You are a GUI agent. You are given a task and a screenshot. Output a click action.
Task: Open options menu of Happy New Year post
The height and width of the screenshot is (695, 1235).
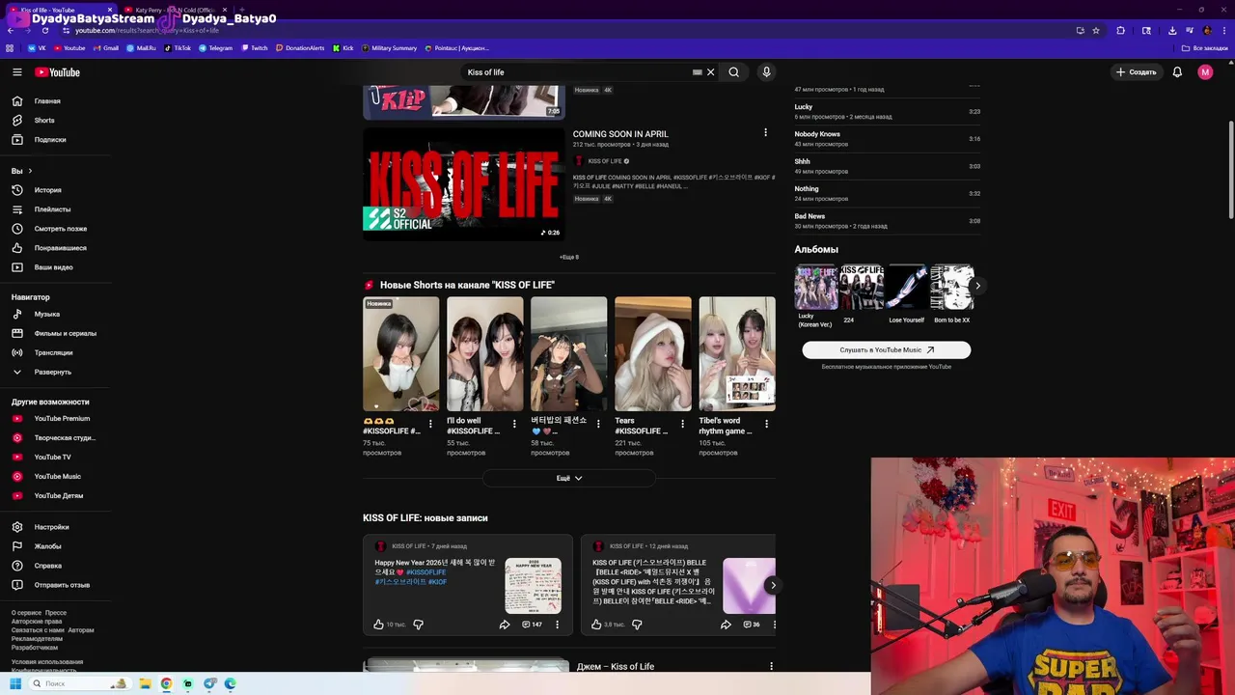coord(557,625)
